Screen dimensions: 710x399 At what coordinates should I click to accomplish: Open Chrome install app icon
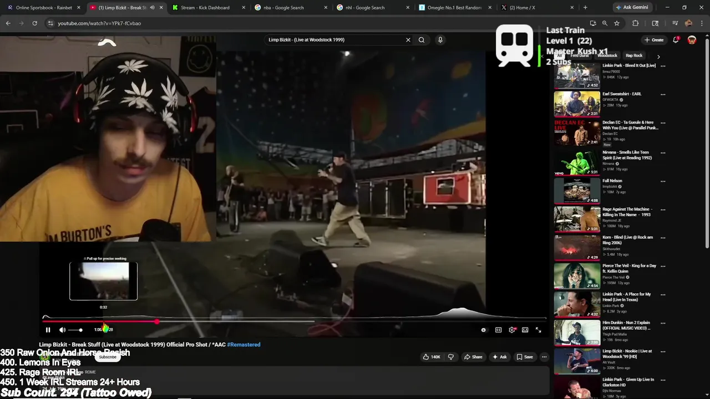(x=593, y=23)
